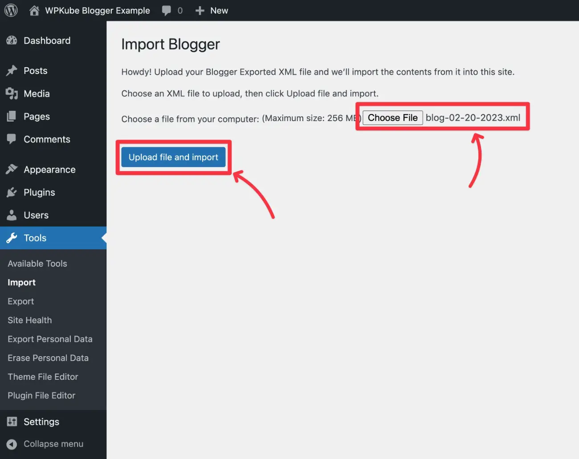This screenshot has height=459, width=579.
Task: Click the Comments icon in sidebar
Action: pyautogui.click(x=12, y=139)
